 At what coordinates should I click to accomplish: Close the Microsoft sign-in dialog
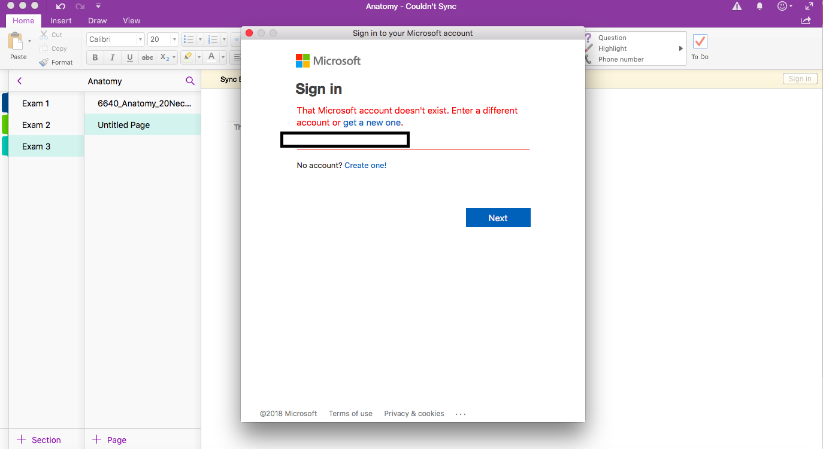click(x=249, y=33)
